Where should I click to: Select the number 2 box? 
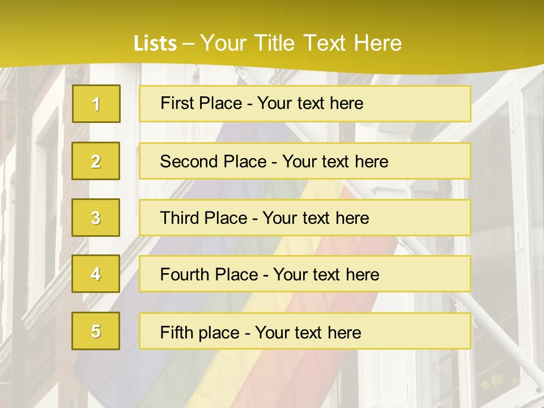(x=96, y=161)
